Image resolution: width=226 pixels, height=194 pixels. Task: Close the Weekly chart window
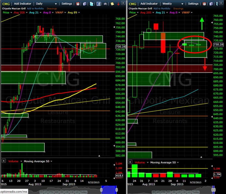[x=221, y=3]
